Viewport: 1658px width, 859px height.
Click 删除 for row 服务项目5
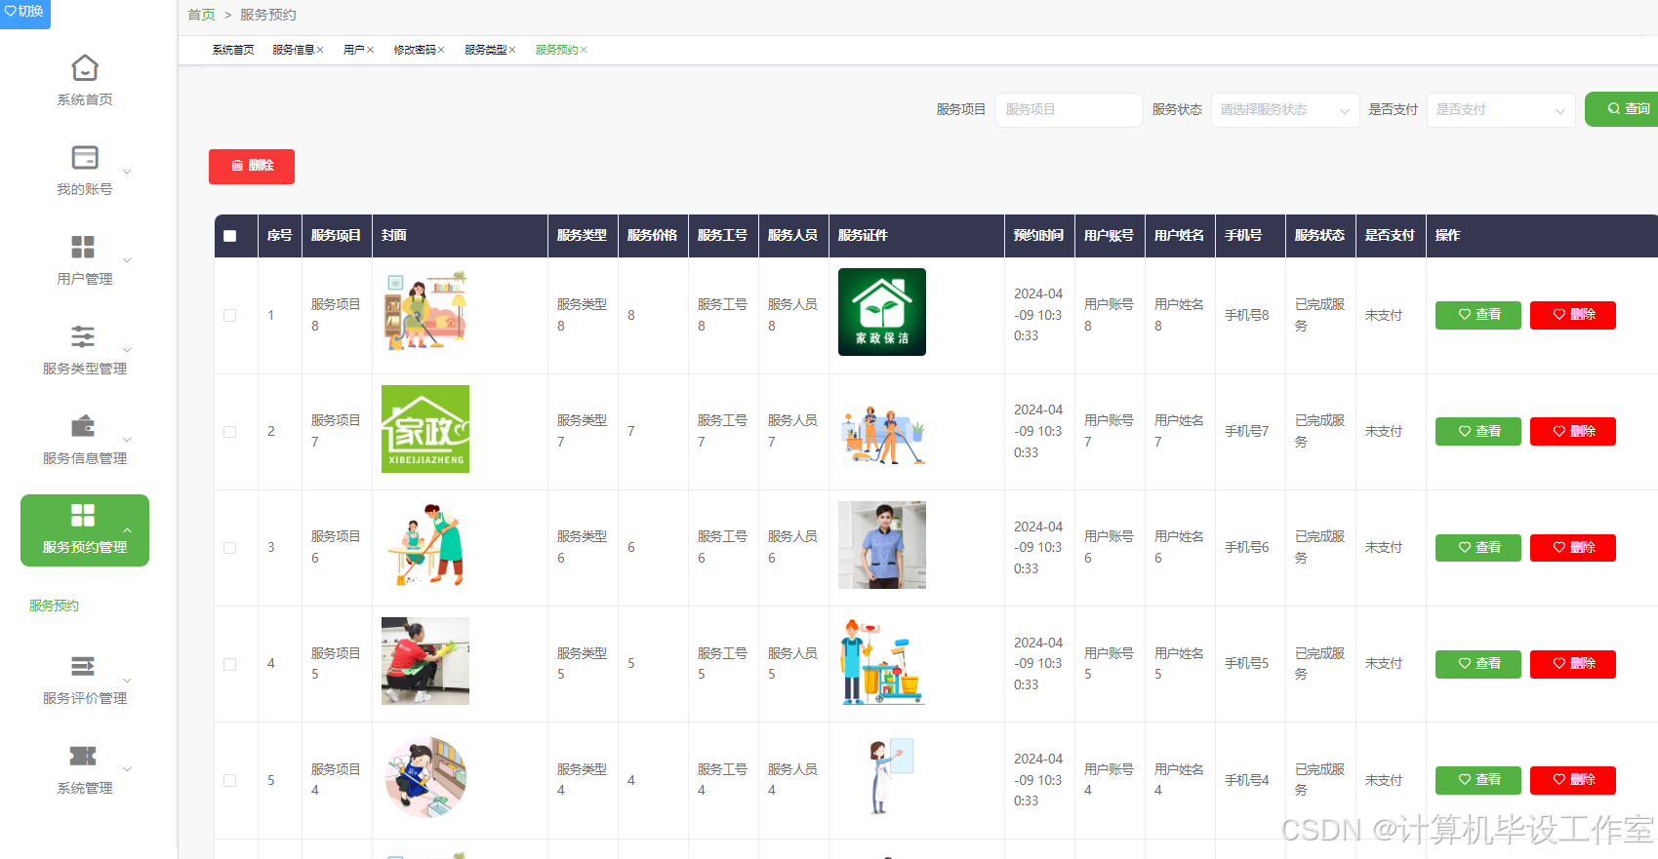point(1573,664)
